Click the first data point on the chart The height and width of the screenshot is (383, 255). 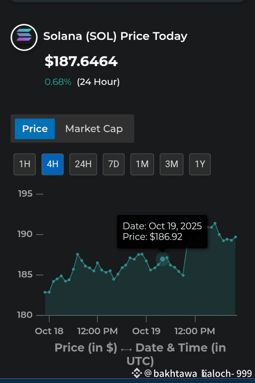45,292
